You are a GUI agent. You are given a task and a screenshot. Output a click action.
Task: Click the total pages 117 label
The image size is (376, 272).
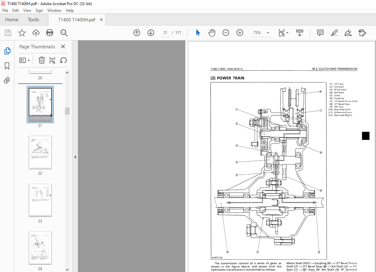[178, 33]
